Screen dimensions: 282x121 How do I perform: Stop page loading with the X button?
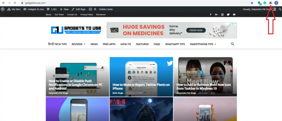point(15,3)
